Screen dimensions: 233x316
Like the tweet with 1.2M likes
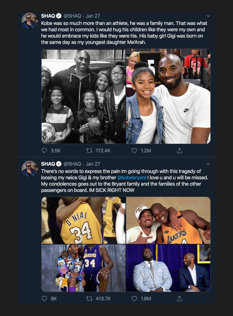134,150
